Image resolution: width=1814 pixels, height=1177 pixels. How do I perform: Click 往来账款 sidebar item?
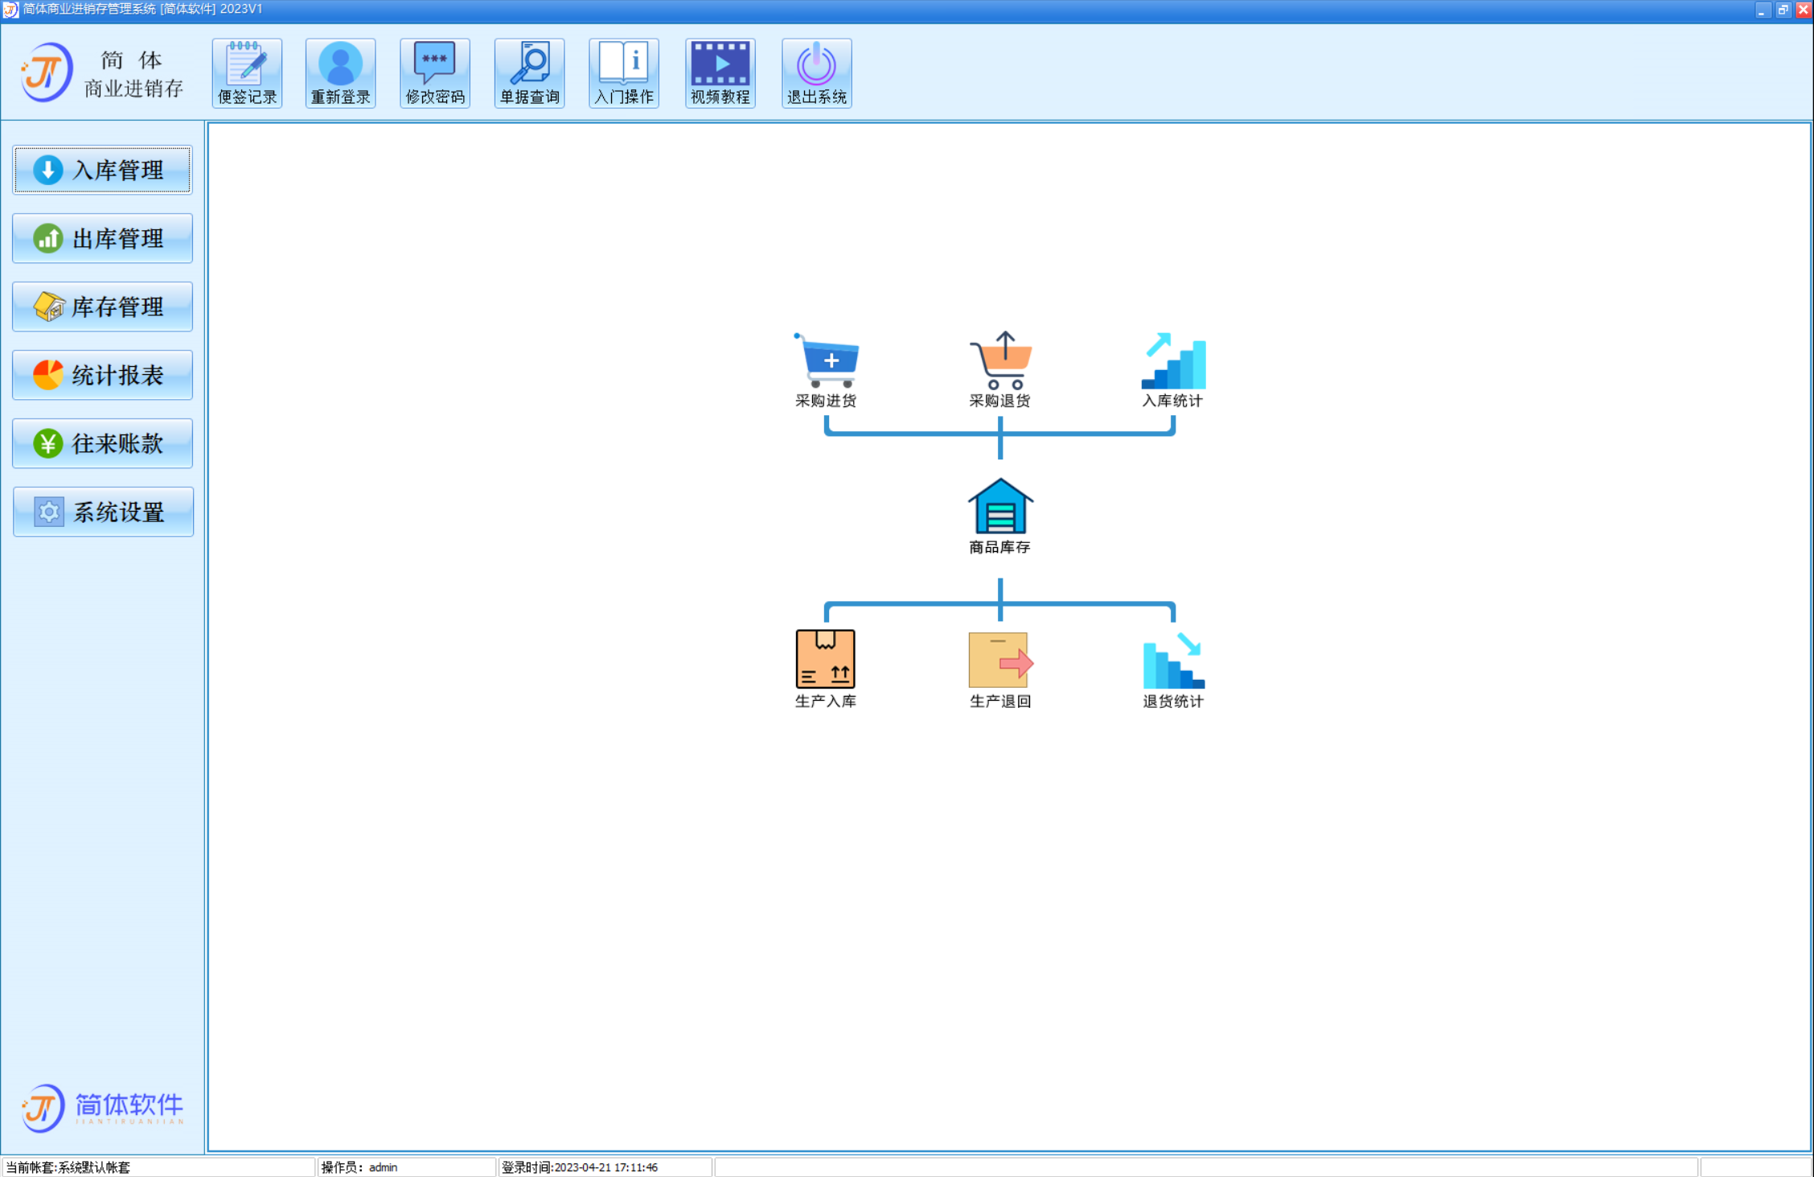coord(102,443)
